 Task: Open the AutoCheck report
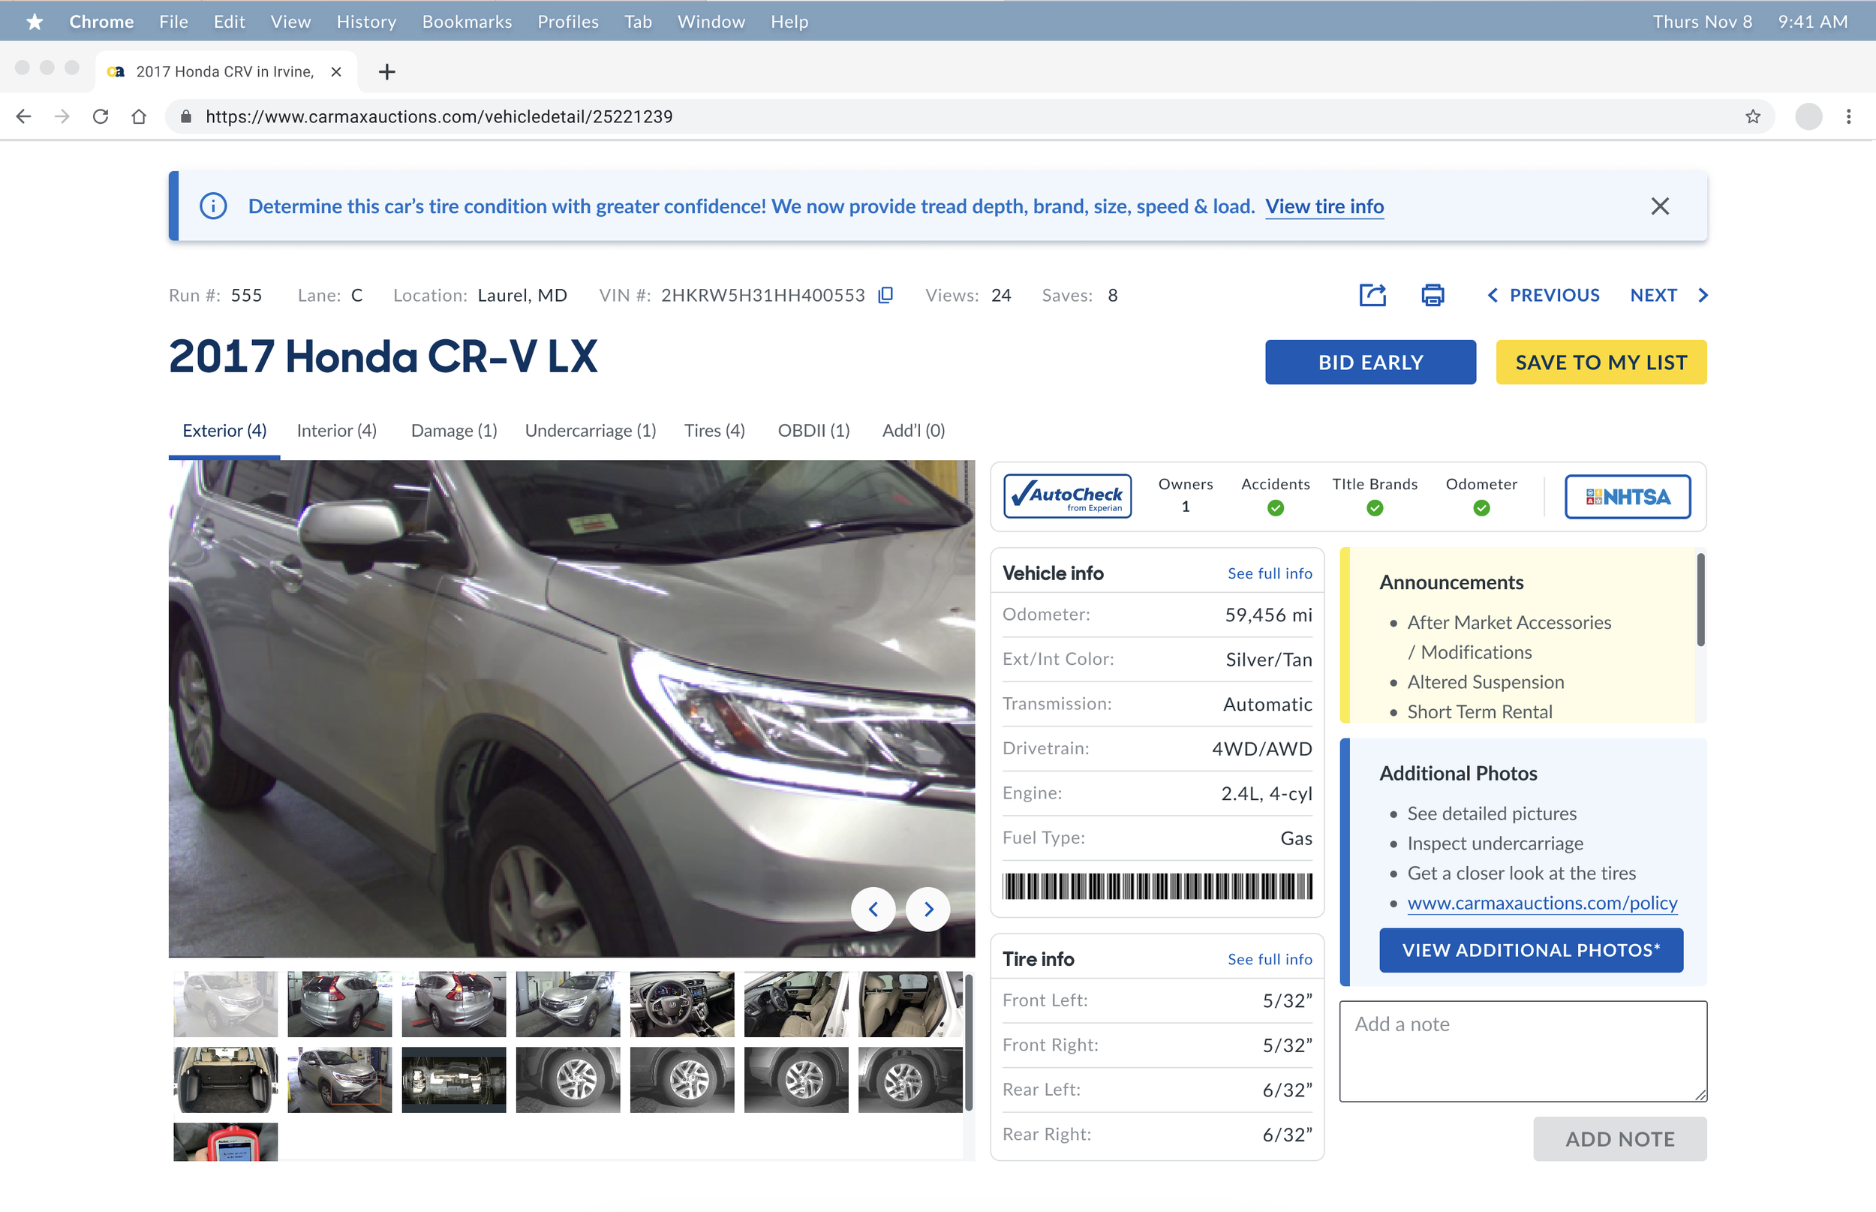1067,497
